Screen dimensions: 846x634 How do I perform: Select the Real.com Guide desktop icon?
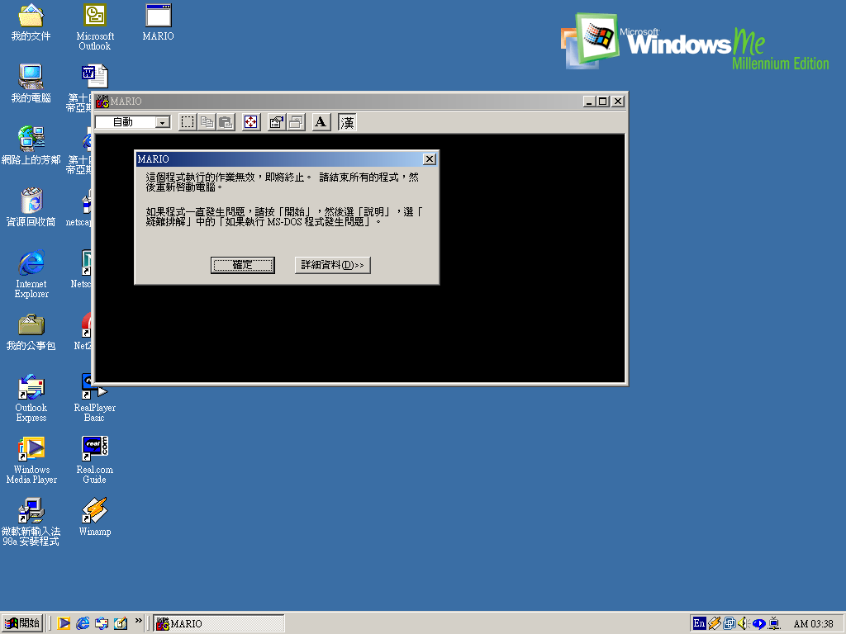[95, 460]
